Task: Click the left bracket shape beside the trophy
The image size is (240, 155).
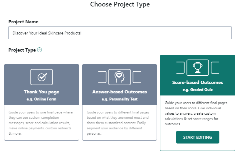Action: click(x=180, y=68)
